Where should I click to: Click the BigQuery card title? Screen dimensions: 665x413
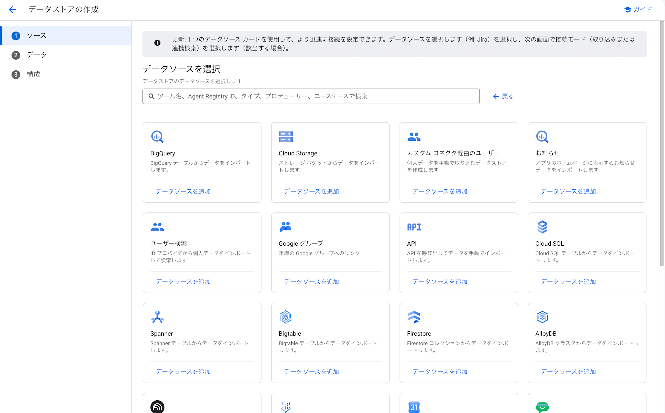(x=163, y=153)
